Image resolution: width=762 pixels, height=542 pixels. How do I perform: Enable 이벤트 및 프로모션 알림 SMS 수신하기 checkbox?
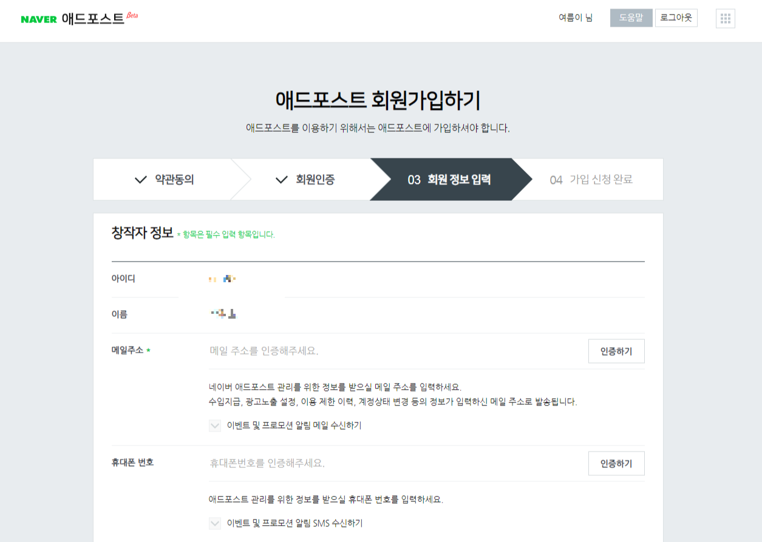point(215,523)
